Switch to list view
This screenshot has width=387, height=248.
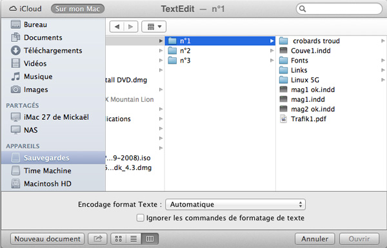tap(134, 239)
